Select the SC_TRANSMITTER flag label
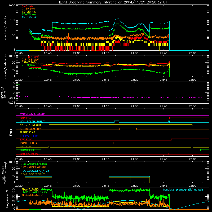The width and height of the screenshot is (212, 212). [30, 129]
